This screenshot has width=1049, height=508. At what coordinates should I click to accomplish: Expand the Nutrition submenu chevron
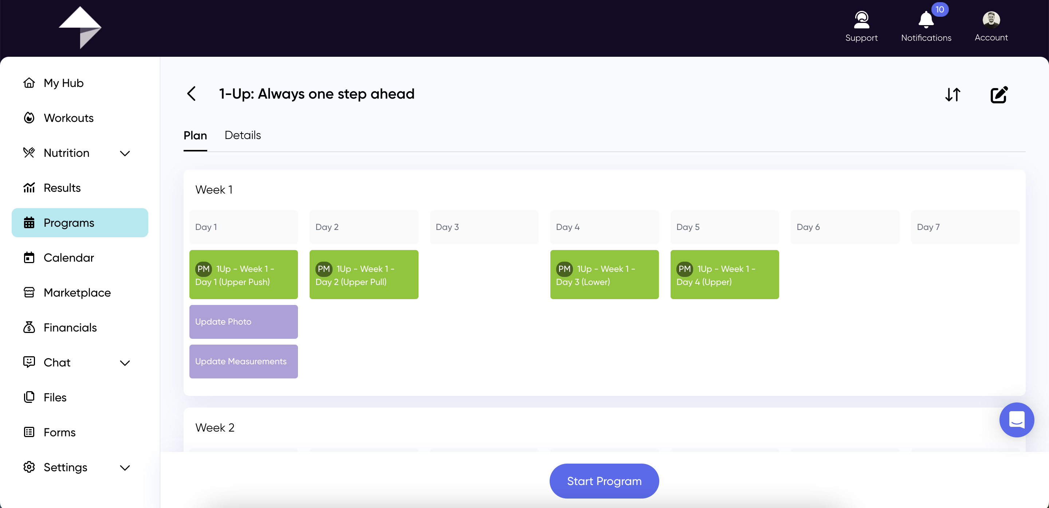125,153
